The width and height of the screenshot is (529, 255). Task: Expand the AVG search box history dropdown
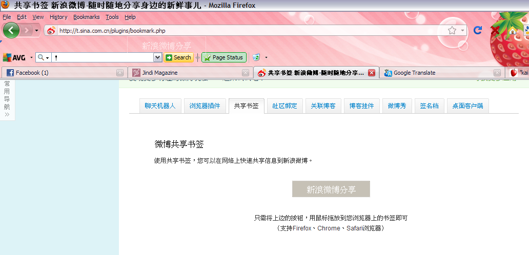pos(157,57)
